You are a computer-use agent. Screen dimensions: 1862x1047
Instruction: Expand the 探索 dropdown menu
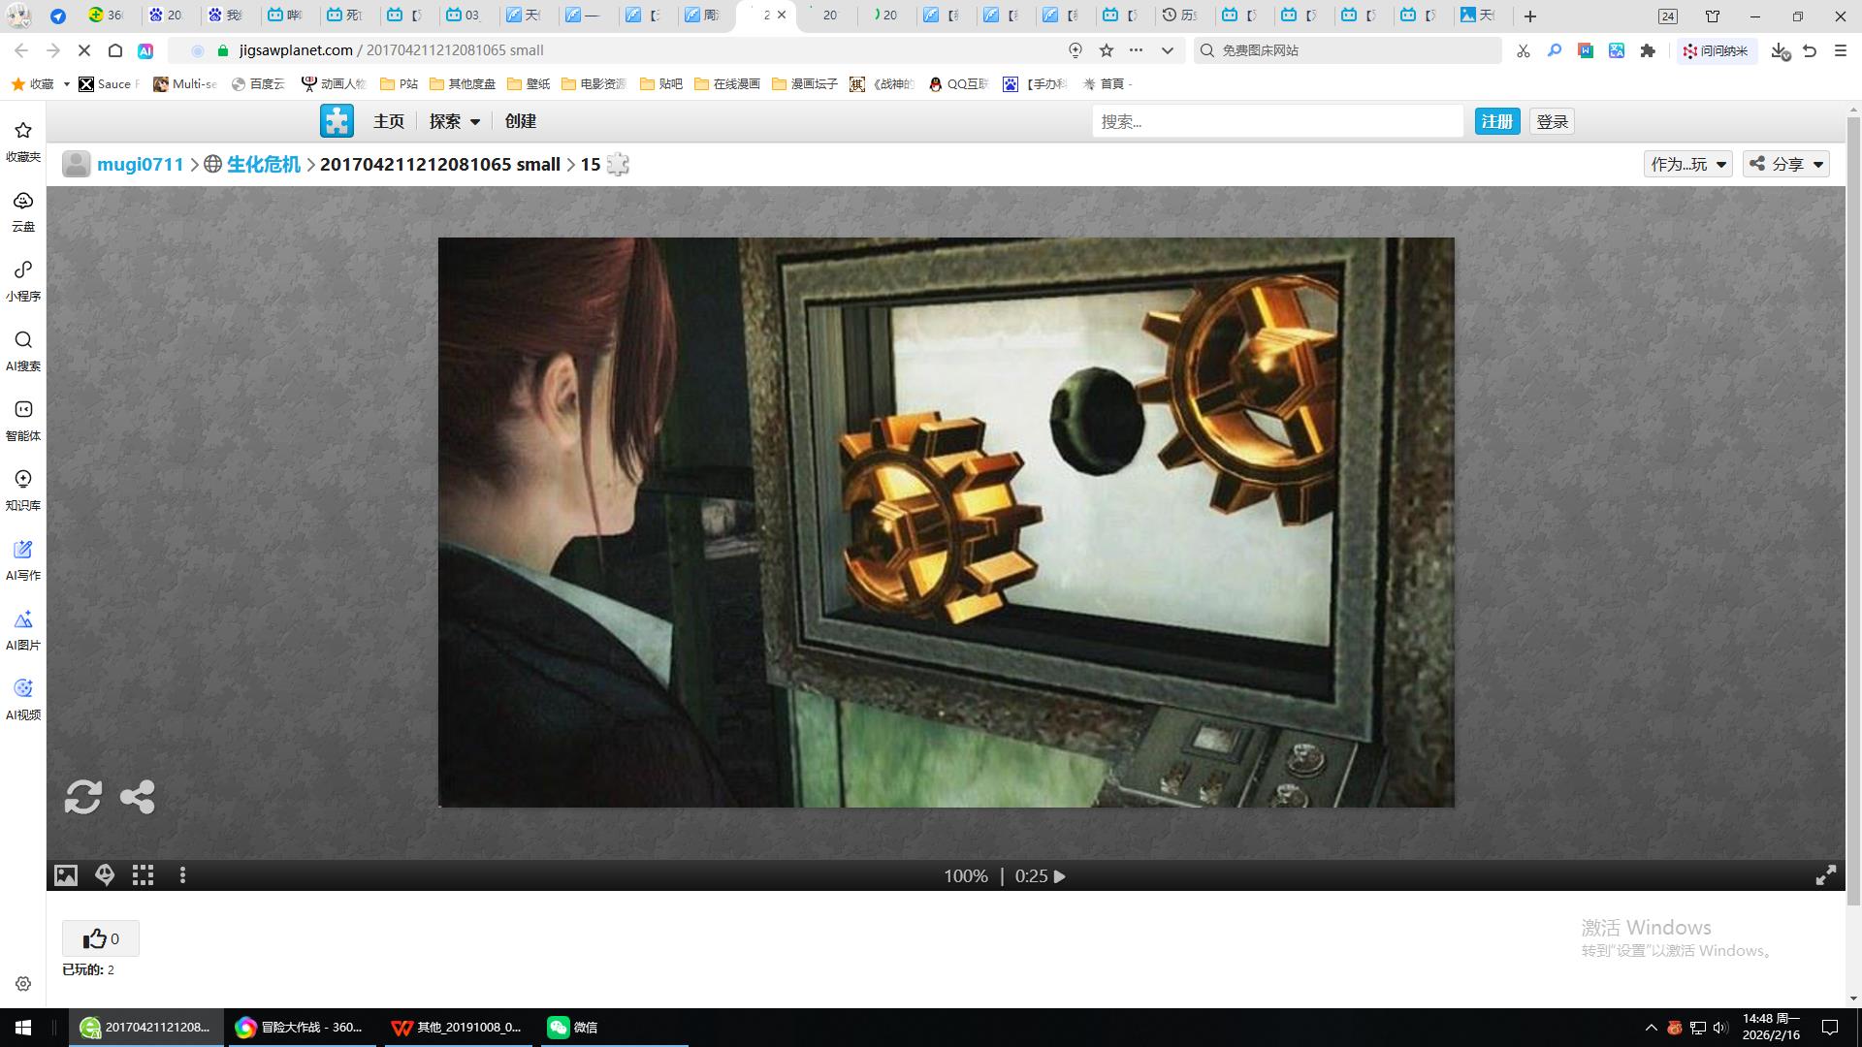click(x=454, y=121)
